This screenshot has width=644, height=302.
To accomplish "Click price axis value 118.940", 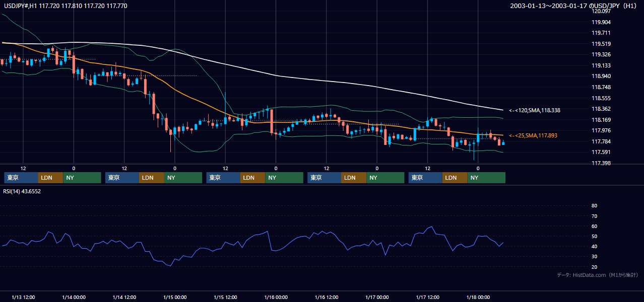I will click(601, 76).
